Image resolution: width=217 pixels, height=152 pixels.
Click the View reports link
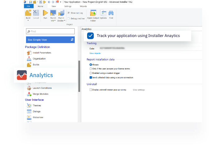[x=95, y=53]
